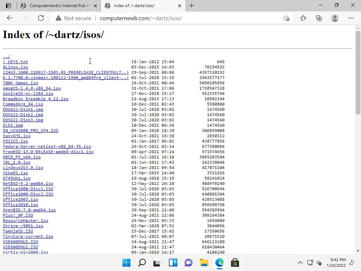The image size is (361, 271).
Task: Download Office2000-Disc2.ISO
Action: (28, 194)
